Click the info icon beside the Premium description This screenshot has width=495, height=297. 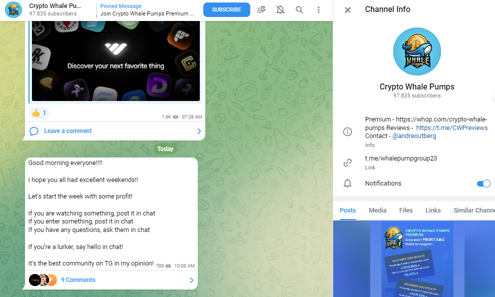point(348,131)
